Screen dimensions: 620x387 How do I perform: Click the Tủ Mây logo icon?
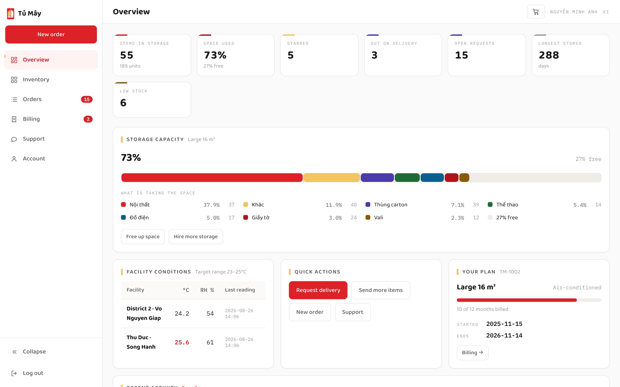click(11, 13)
